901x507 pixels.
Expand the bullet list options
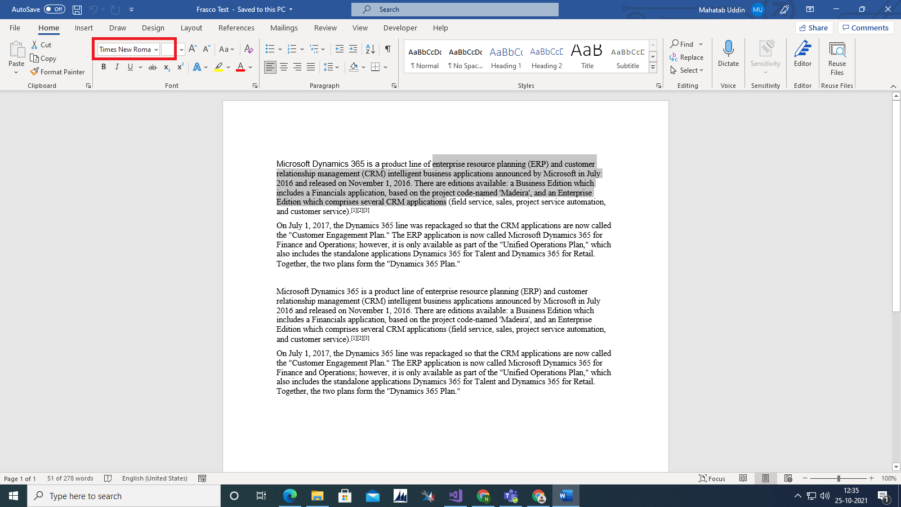pos(279,48)
